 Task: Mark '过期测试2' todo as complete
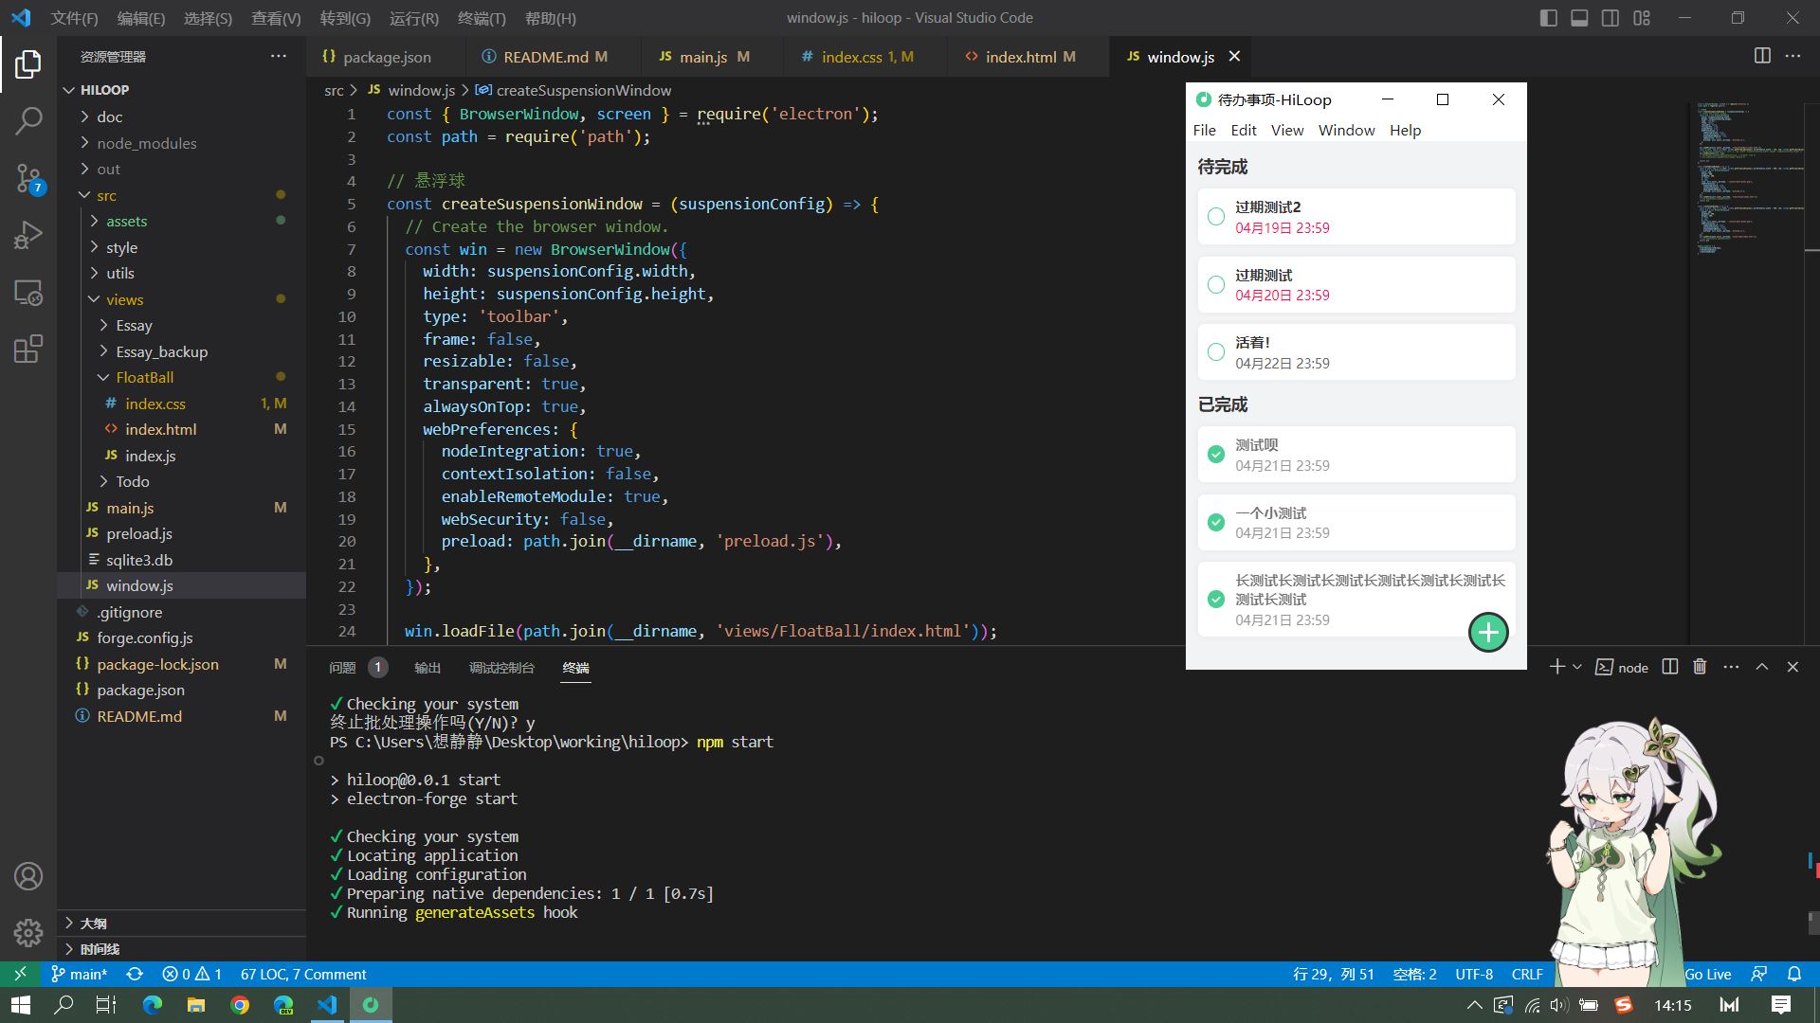(x=1216, y=217)
